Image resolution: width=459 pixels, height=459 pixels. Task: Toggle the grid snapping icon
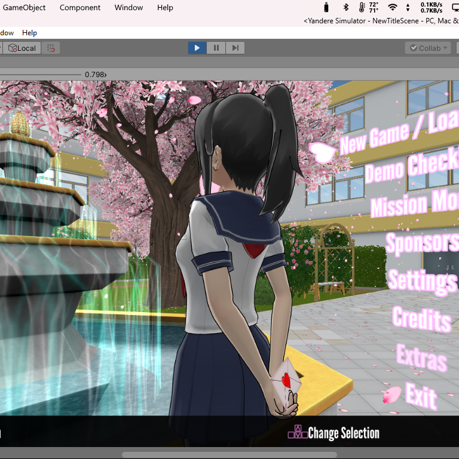click(51, 48)
